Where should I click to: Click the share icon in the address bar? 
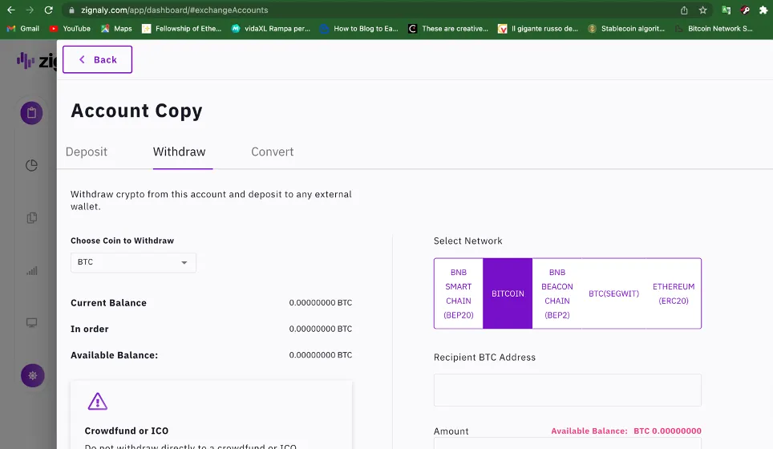pos(684,10)
